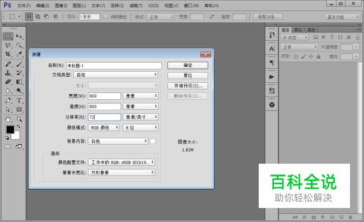Click 存储预设(S)... button

[x=188, y=86]
